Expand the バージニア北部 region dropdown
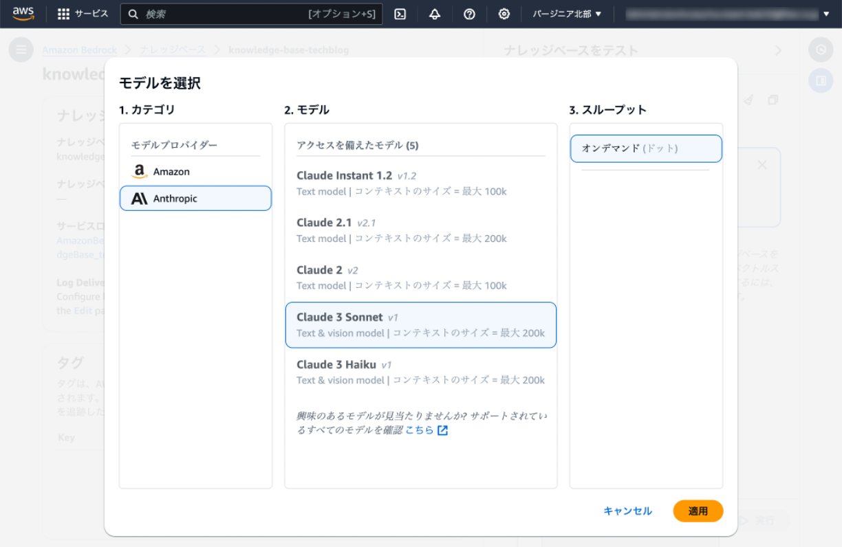The image size is (842, 547). click(567, 14)
